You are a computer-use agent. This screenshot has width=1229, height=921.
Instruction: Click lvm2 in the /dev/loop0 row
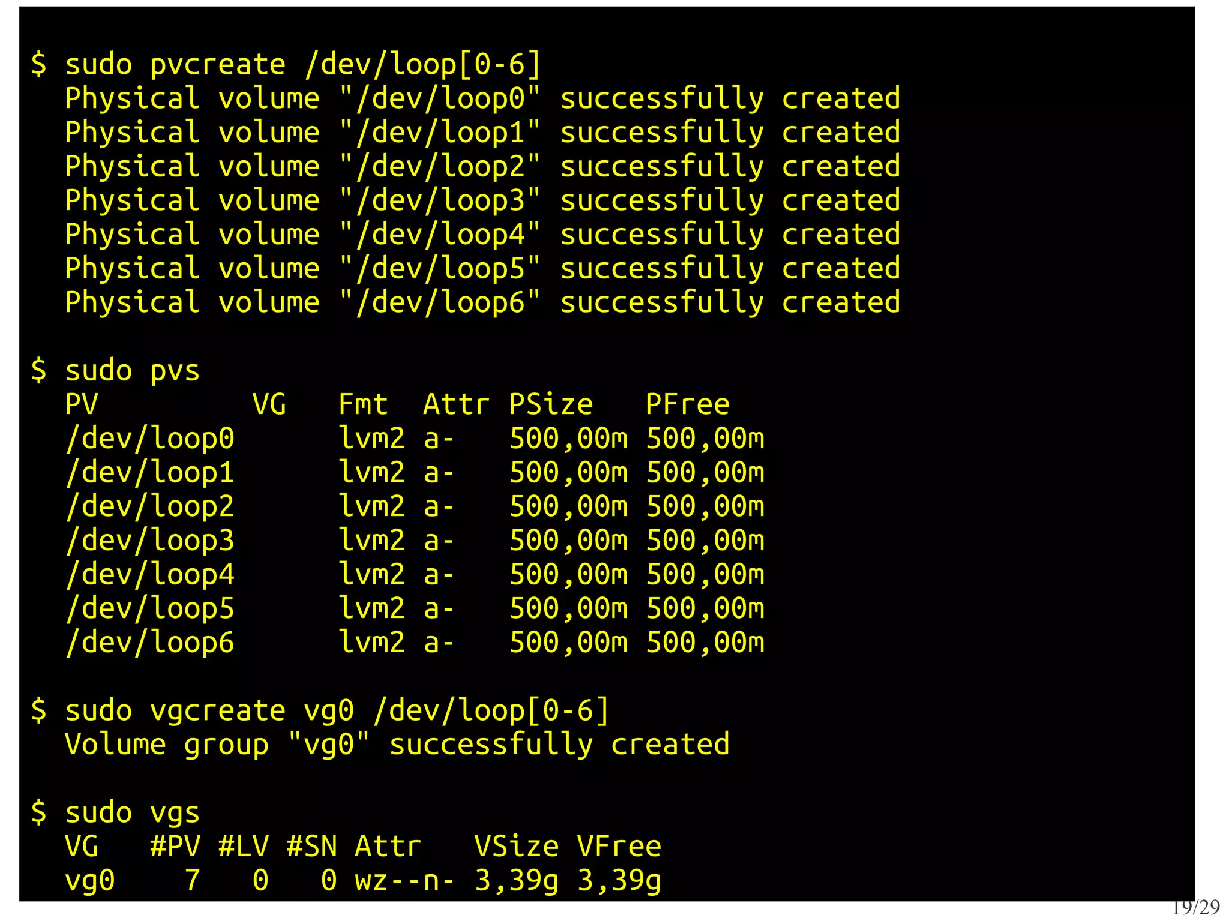pos(372,438)
